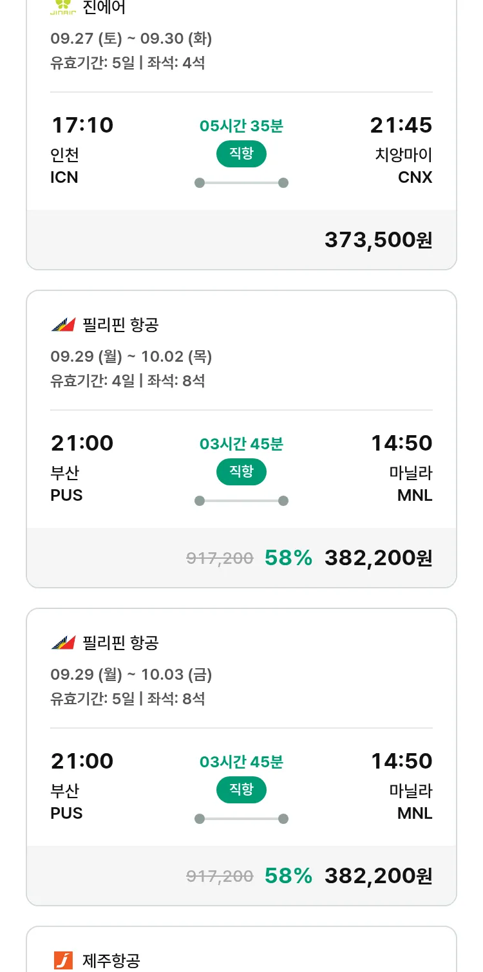
Task: Click the Jeju Air logo icon
Action: [x=63, y=960]
